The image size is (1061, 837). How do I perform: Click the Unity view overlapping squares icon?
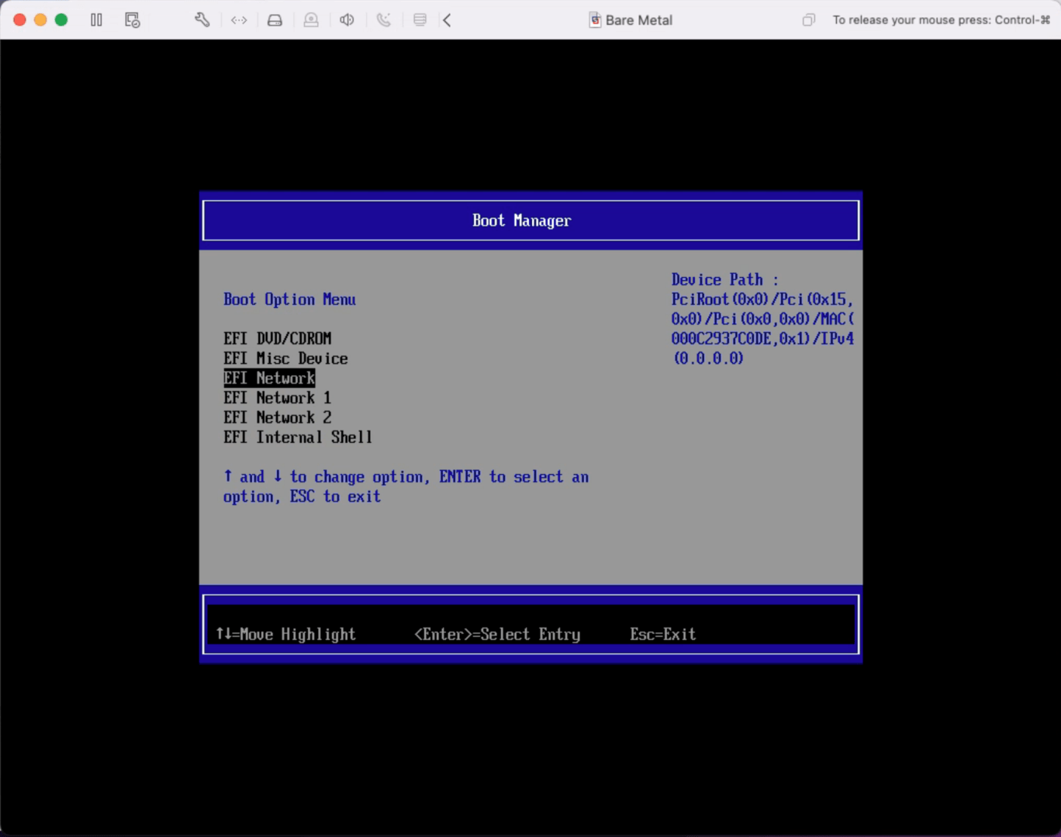click(808, 20)
